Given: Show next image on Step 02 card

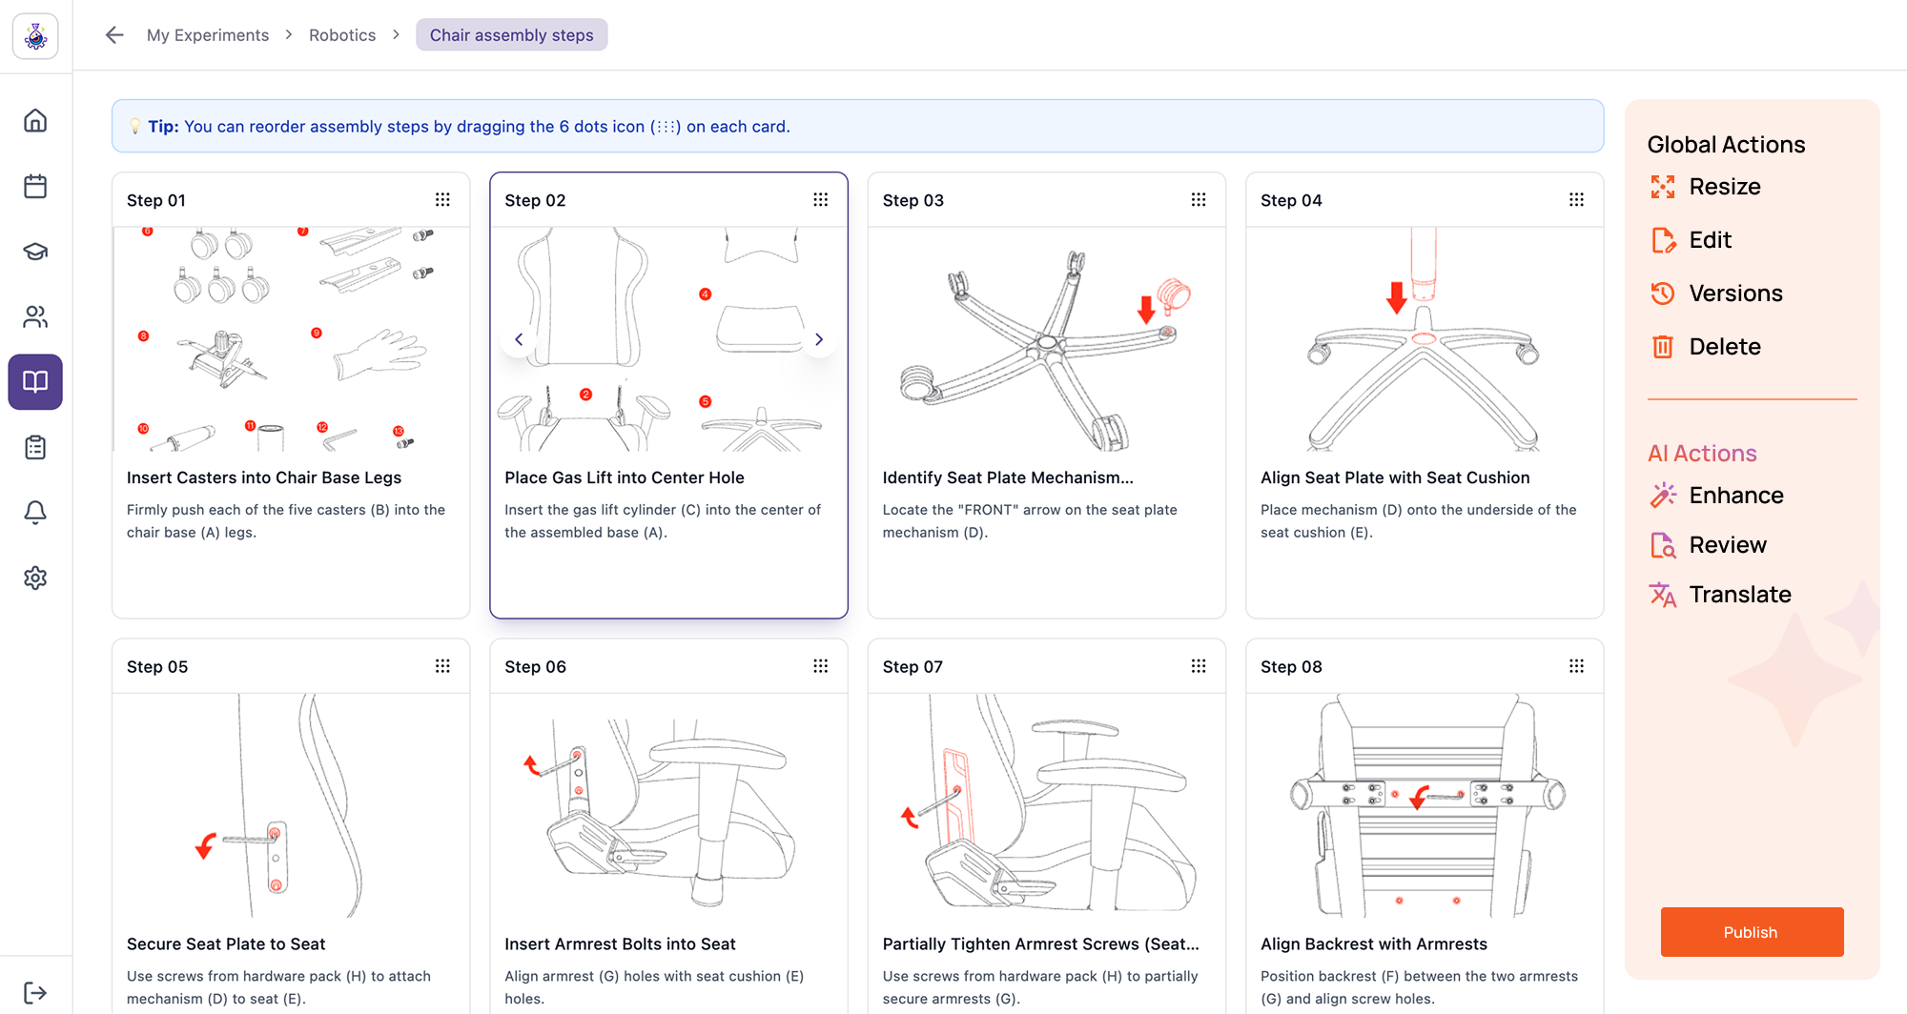Looking at the screenshot, I should (x=819, y=339).
